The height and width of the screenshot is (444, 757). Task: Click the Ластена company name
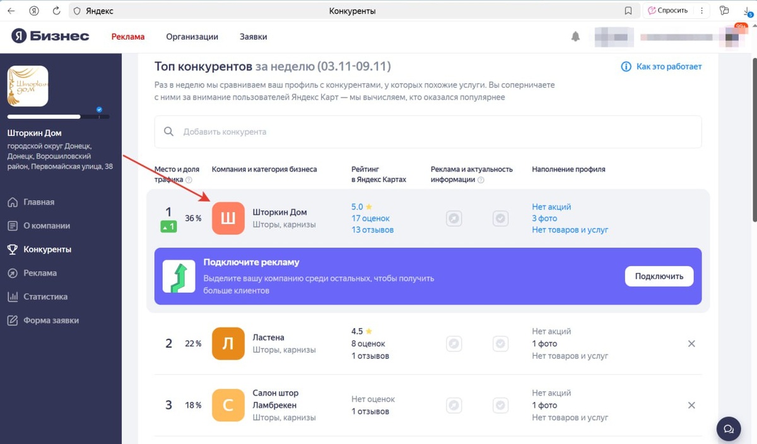coord(269,338)
